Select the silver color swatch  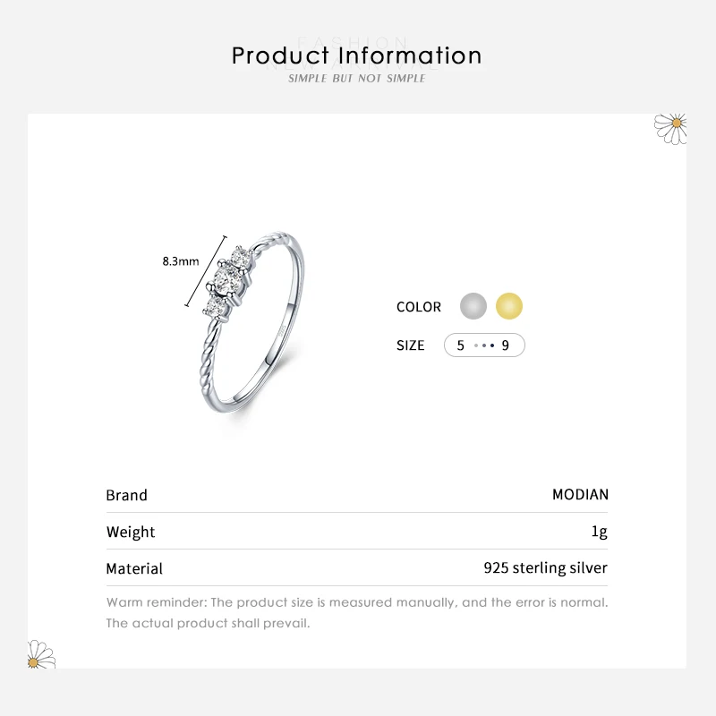[x=473, y=306]
